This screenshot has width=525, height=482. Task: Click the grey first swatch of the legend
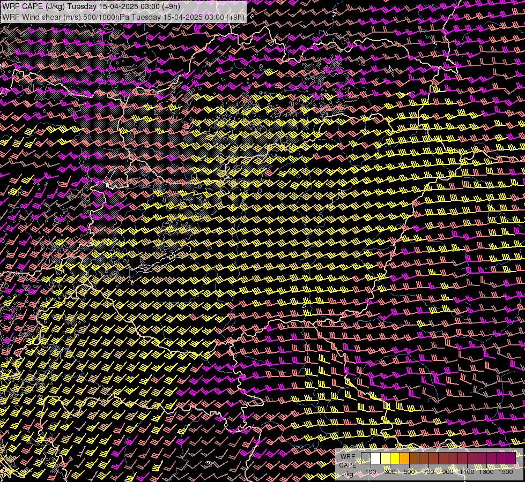tap(366, 458)
